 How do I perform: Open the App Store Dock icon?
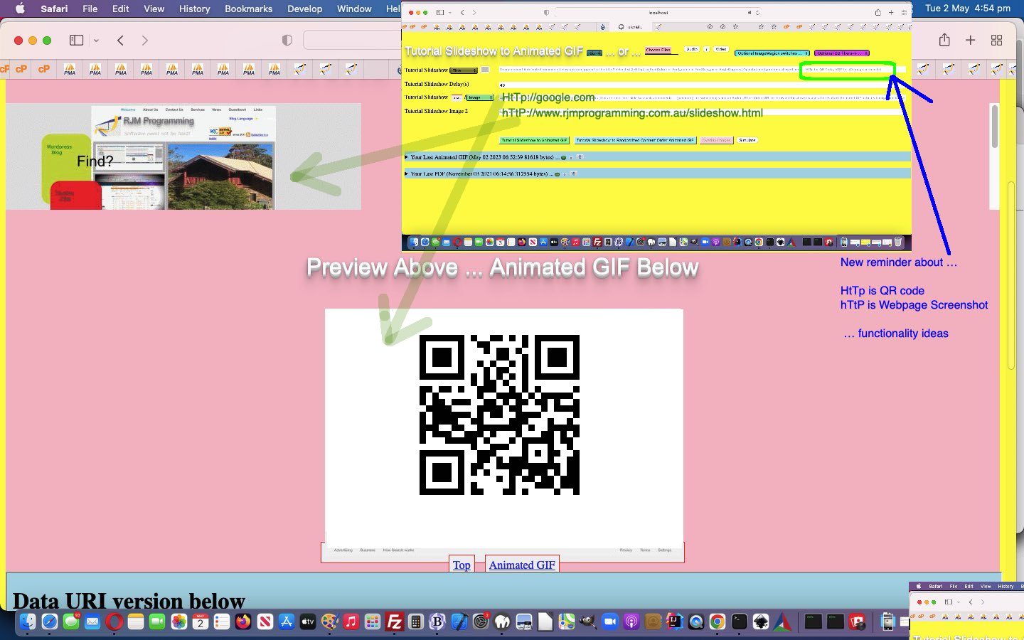287,622
